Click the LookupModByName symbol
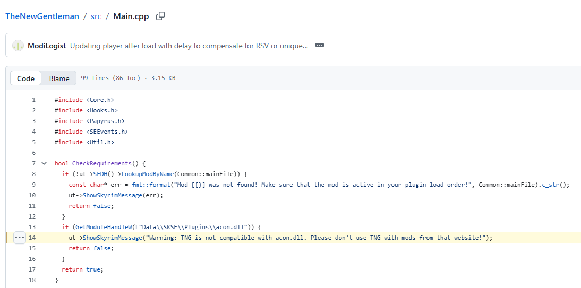Image resolution: width=581 pixels, height=288 pixels. click(148, 174)
